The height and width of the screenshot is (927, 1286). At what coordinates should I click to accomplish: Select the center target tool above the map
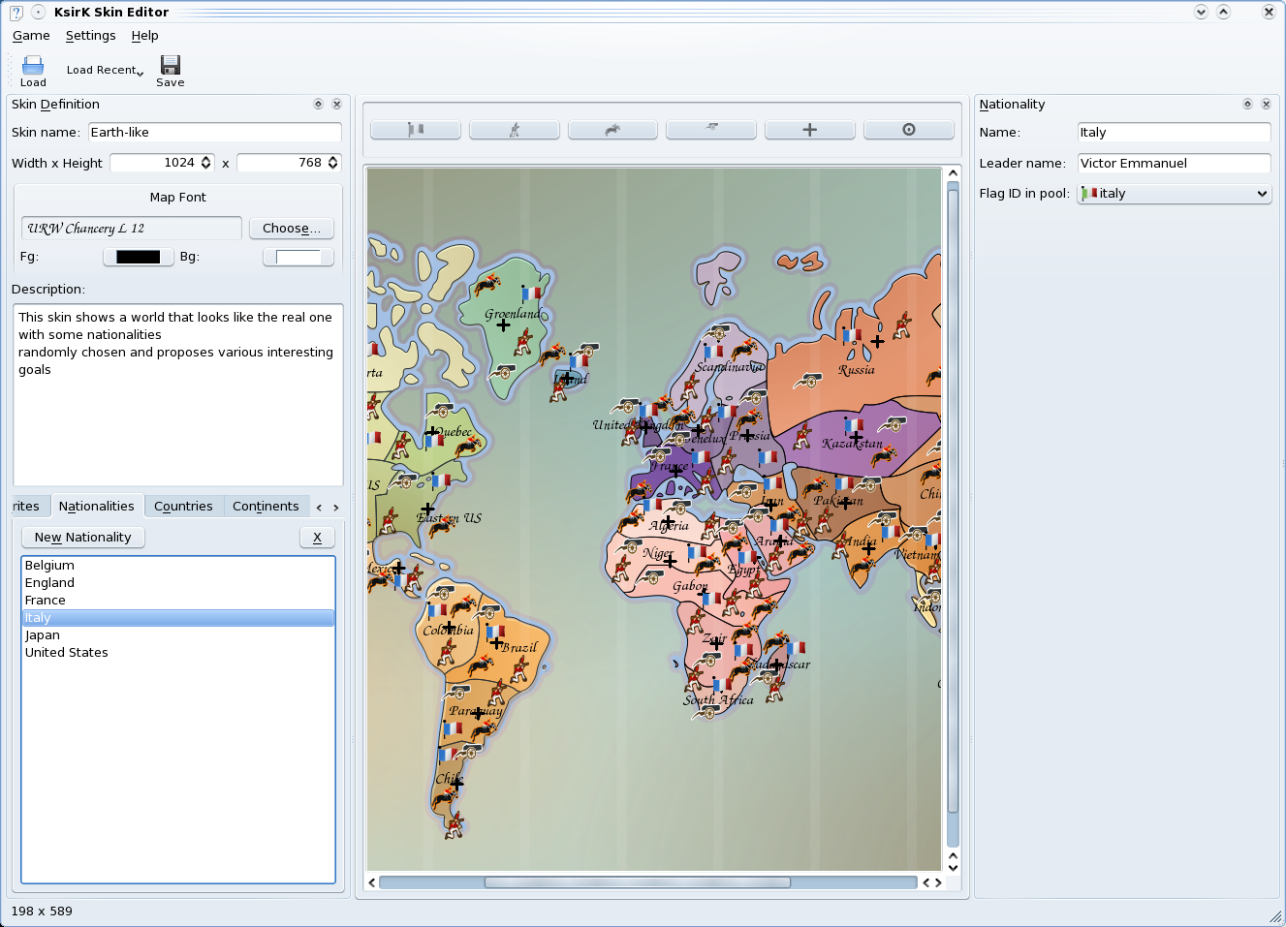(908, 129)
